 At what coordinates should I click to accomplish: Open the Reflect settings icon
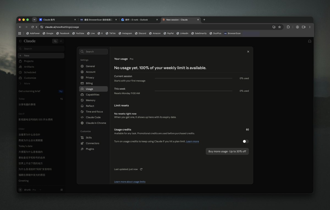[82, 106]
